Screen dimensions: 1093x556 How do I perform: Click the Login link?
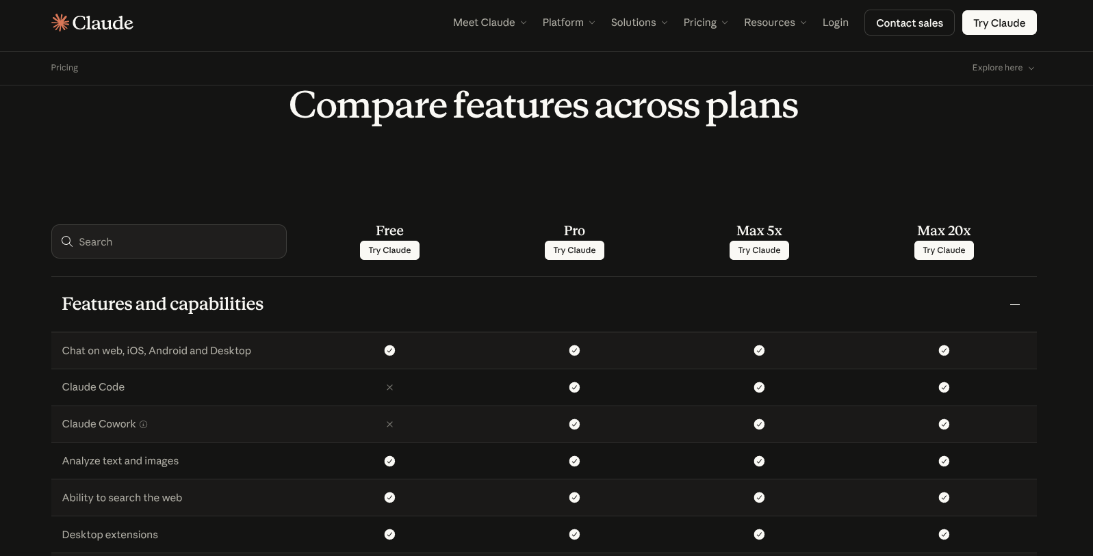point(835,23)
